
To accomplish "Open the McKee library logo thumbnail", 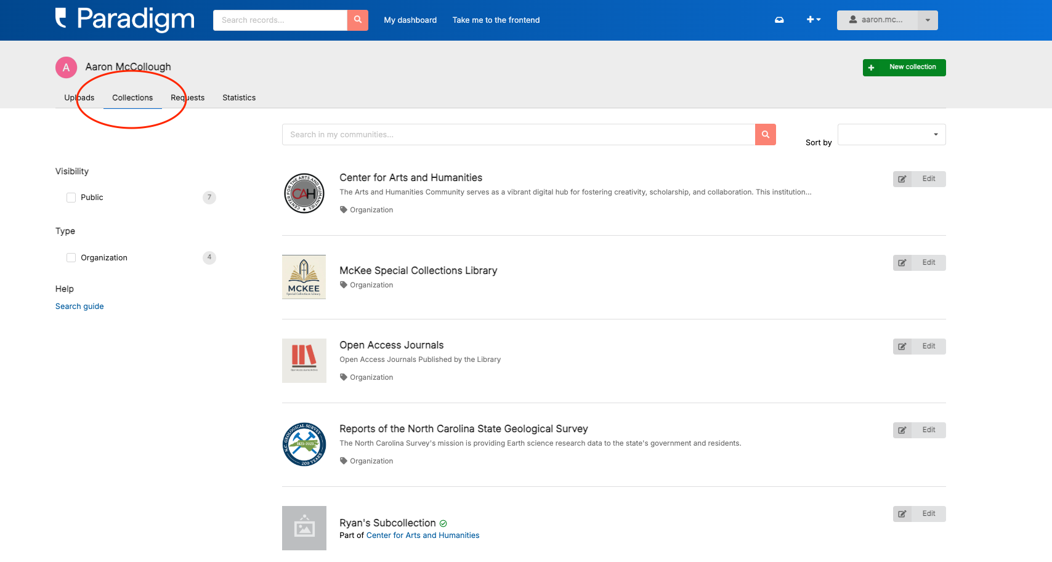I will tap(304, 277).
